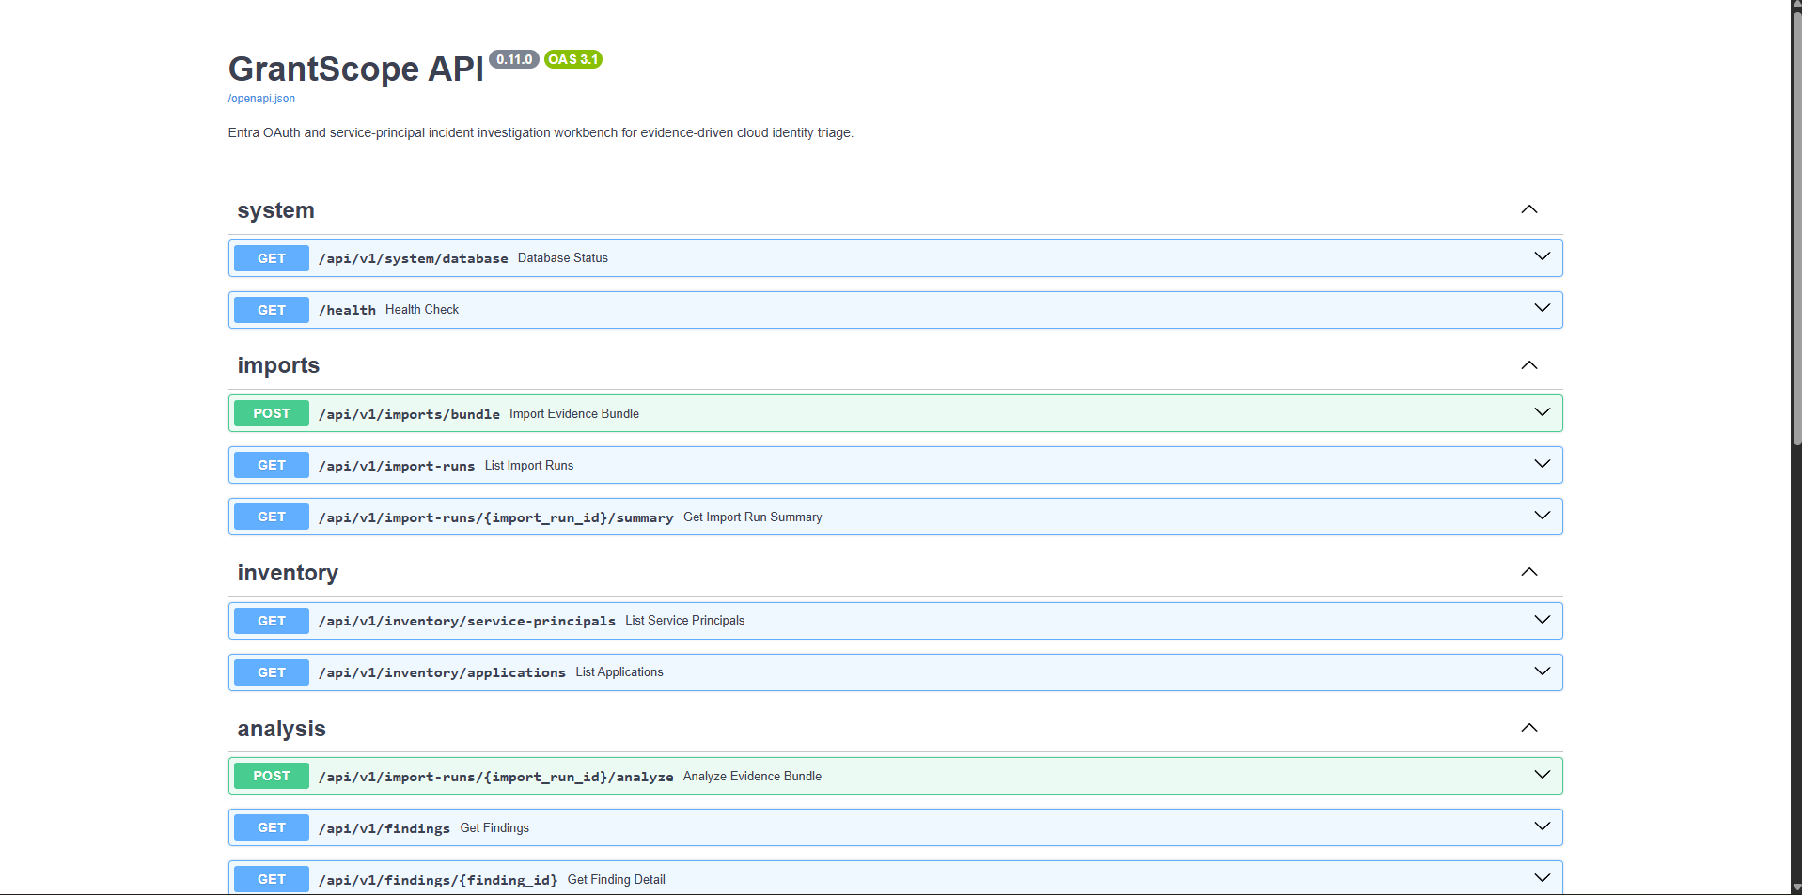The image size is (1802, 895).
Task: Collapse the system section chevron
Action: pos(1529,209)
